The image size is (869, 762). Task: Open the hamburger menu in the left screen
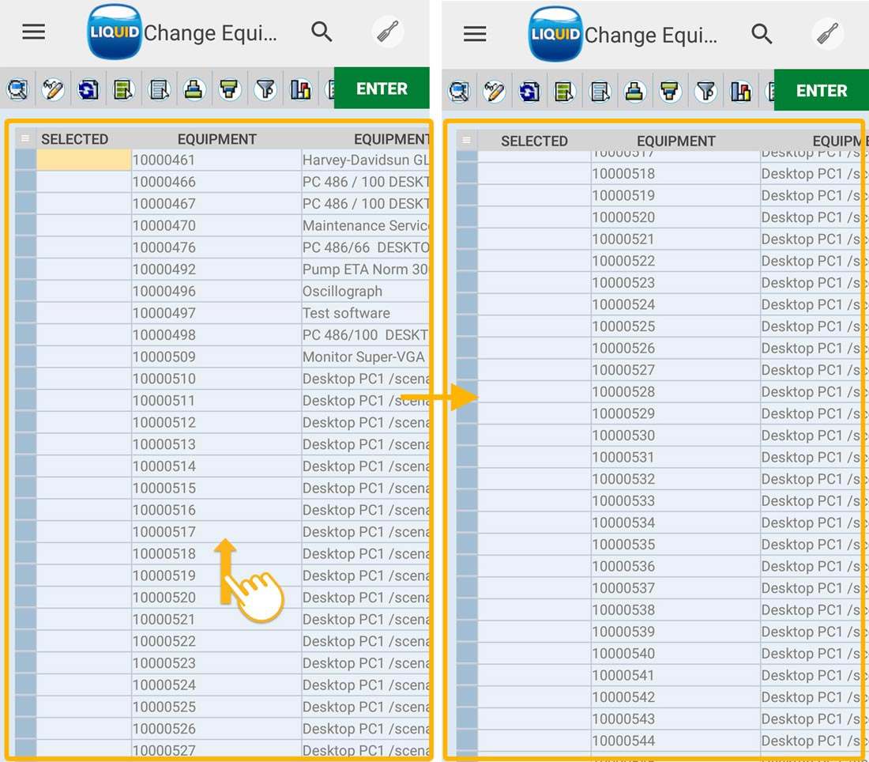(x=34, y=32)
